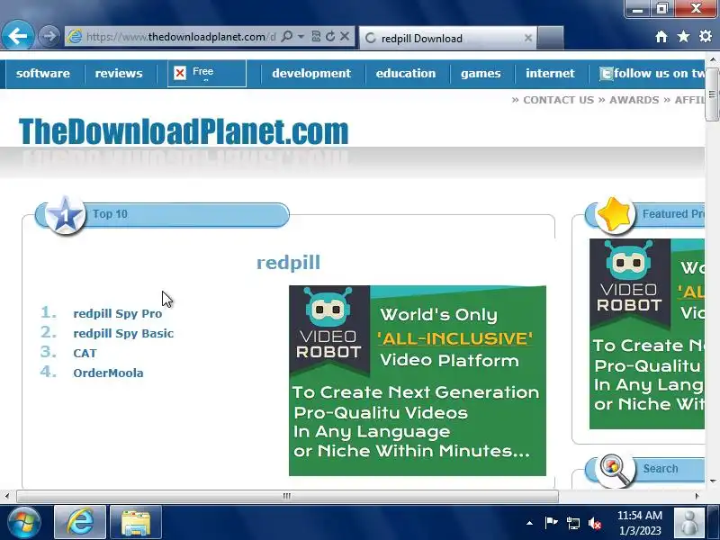Open the OrderMoola link
This screenshot has height=540, width=720.
108,373
